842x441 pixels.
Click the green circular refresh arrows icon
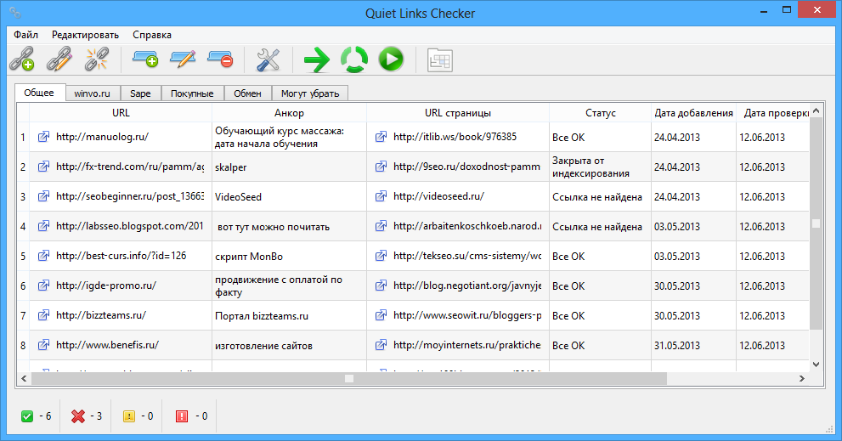[x=353, y=59]
